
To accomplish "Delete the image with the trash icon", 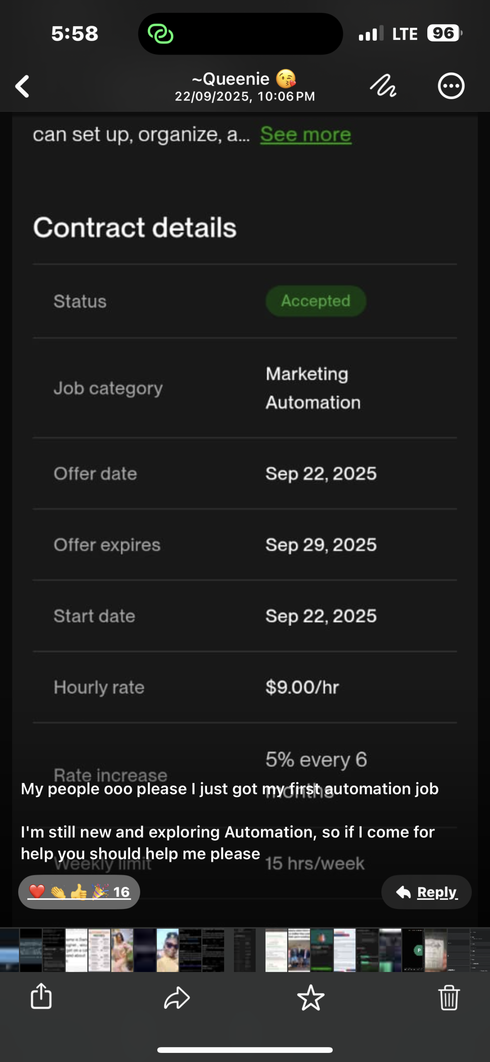I will [449, 997].
